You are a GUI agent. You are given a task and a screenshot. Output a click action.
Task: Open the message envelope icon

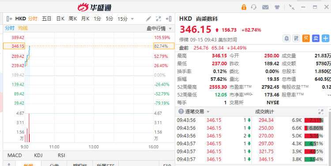tap(265, 7)
